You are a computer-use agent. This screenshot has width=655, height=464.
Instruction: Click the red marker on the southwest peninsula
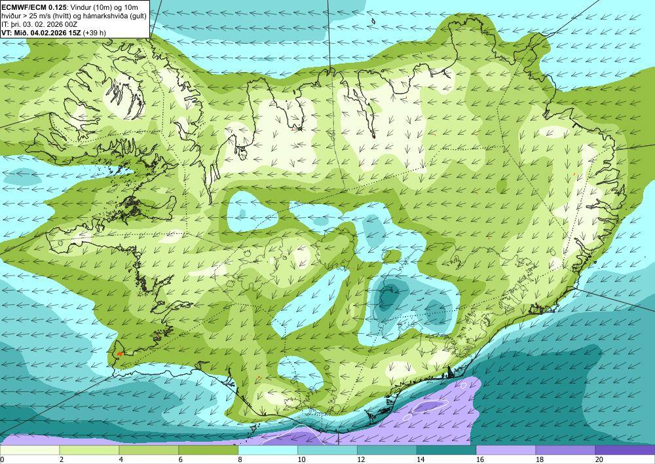119,353
